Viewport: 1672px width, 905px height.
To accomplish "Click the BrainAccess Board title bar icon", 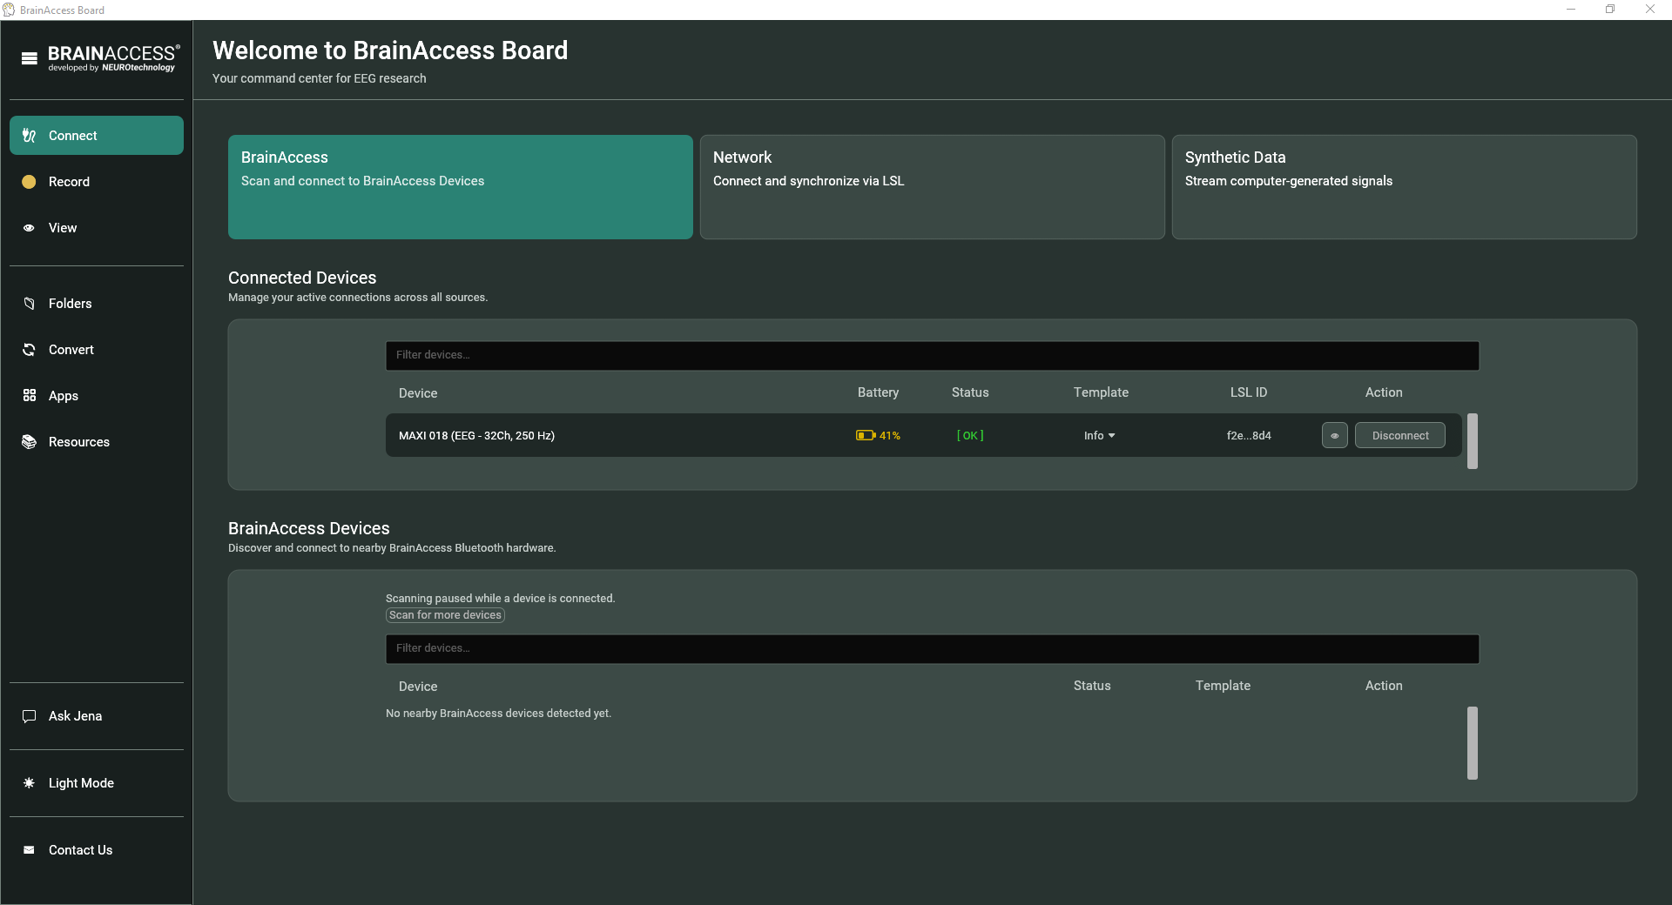I will click(x=9, y=10).
